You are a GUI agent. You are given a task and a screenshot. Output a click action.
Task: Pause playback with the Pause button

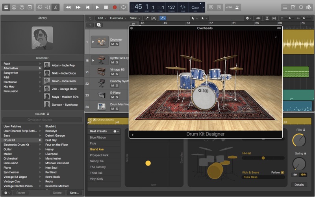106,7
